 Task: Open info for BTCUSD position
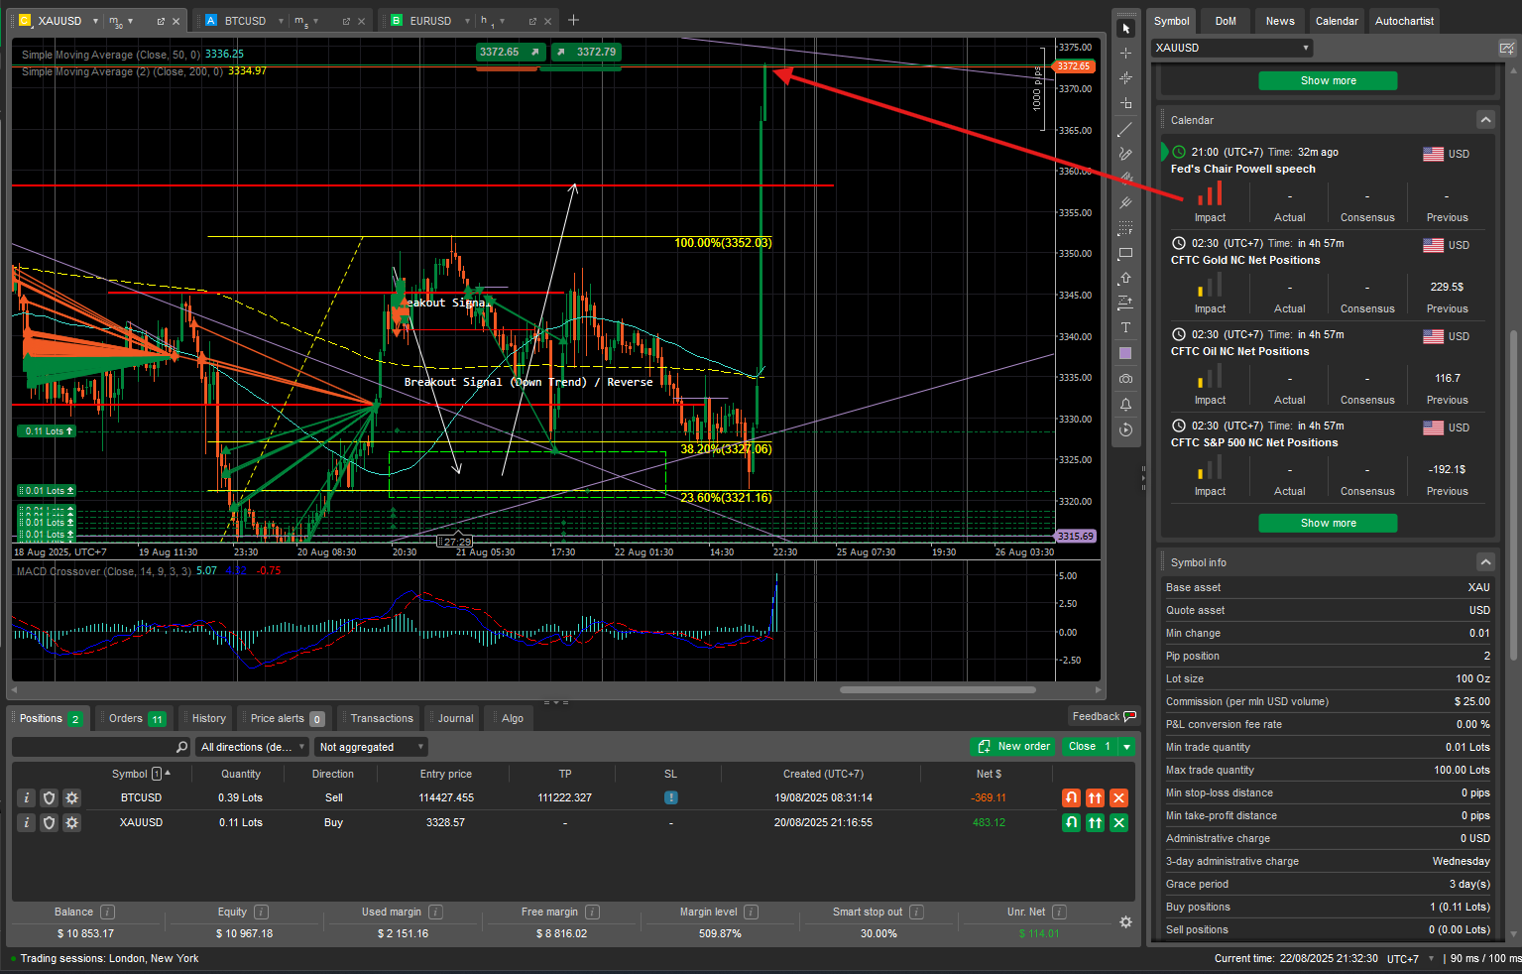pyautogui.click(x=27, y=797)
